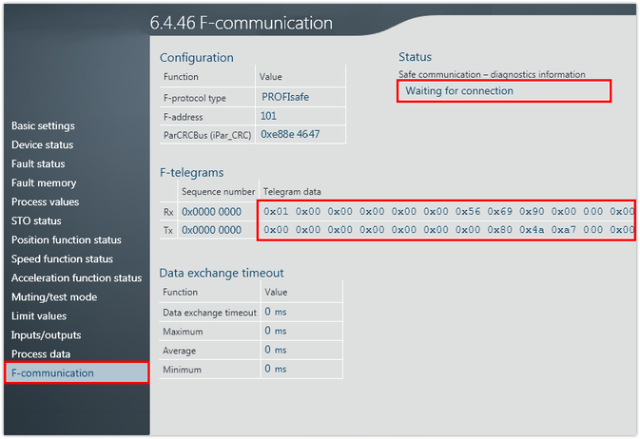
Task: View Acceleration function status
Action: point(76,277)
